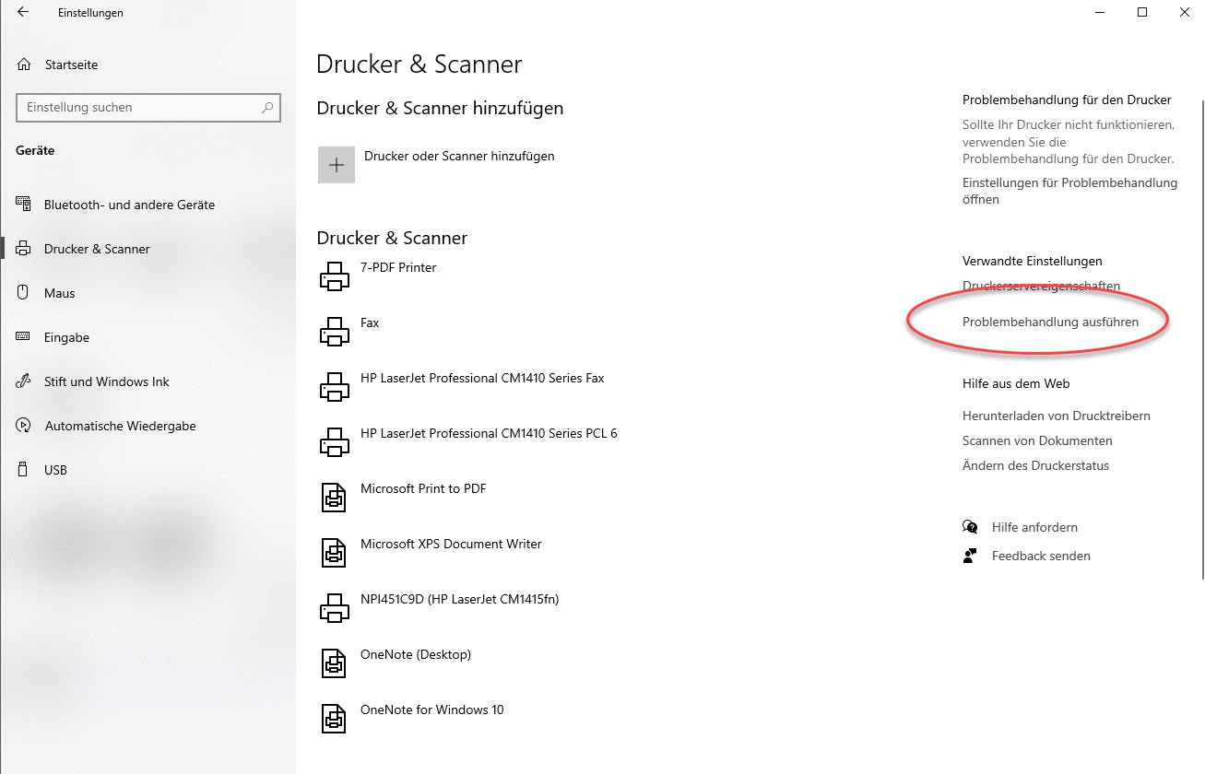Click the 7-PDF Printer icon
The height and width of the screenshot is (774, 1205).
pyautogui.click(x=334, y=276)
